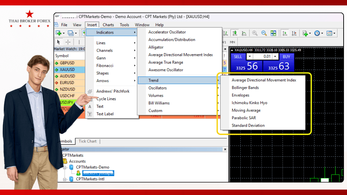This screenshot has height=195, width=347.
Task: Switch chart to bar chart view
Action: (x=225, y=33)
